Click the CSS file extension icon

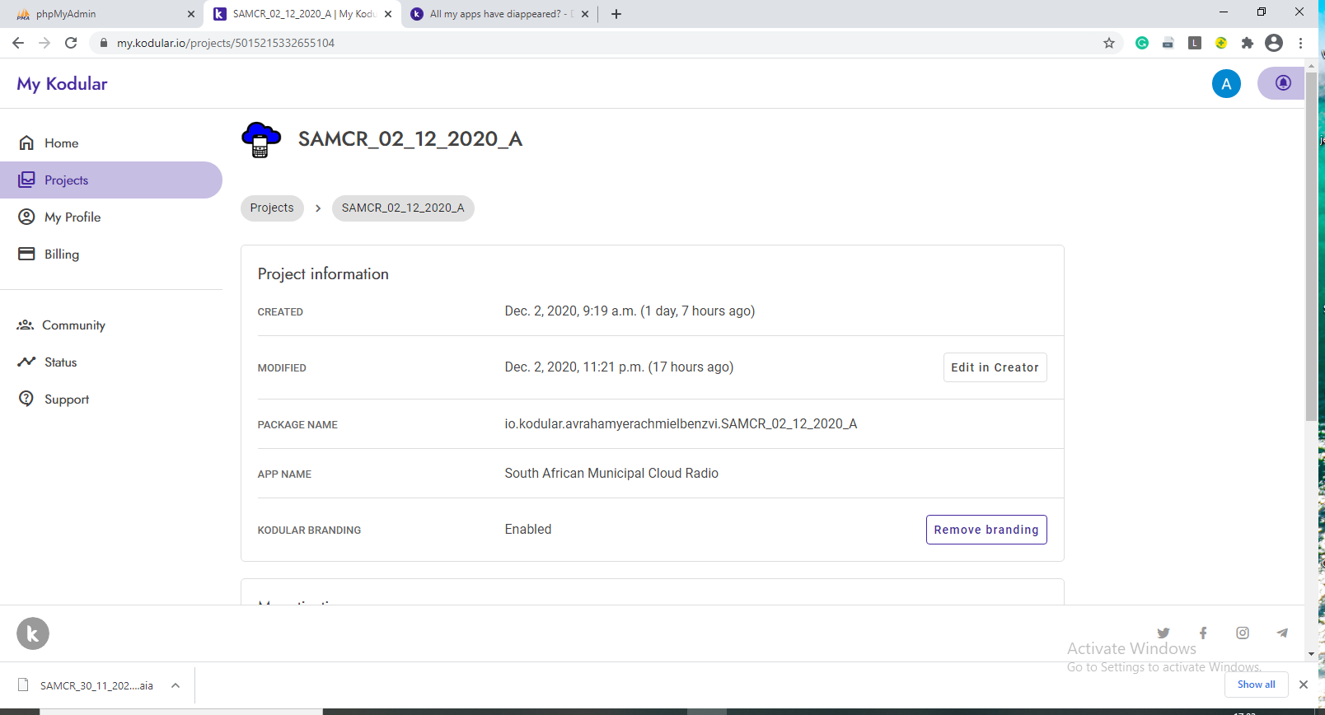click(x=1168, y=43)
